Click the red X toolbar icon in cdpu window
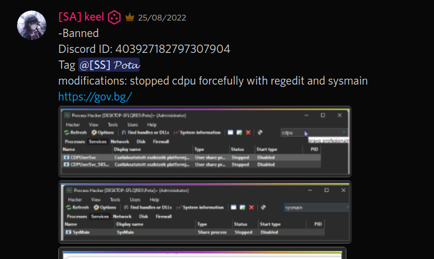This screenshot has height=259, width=434. [x=248, y=133]
